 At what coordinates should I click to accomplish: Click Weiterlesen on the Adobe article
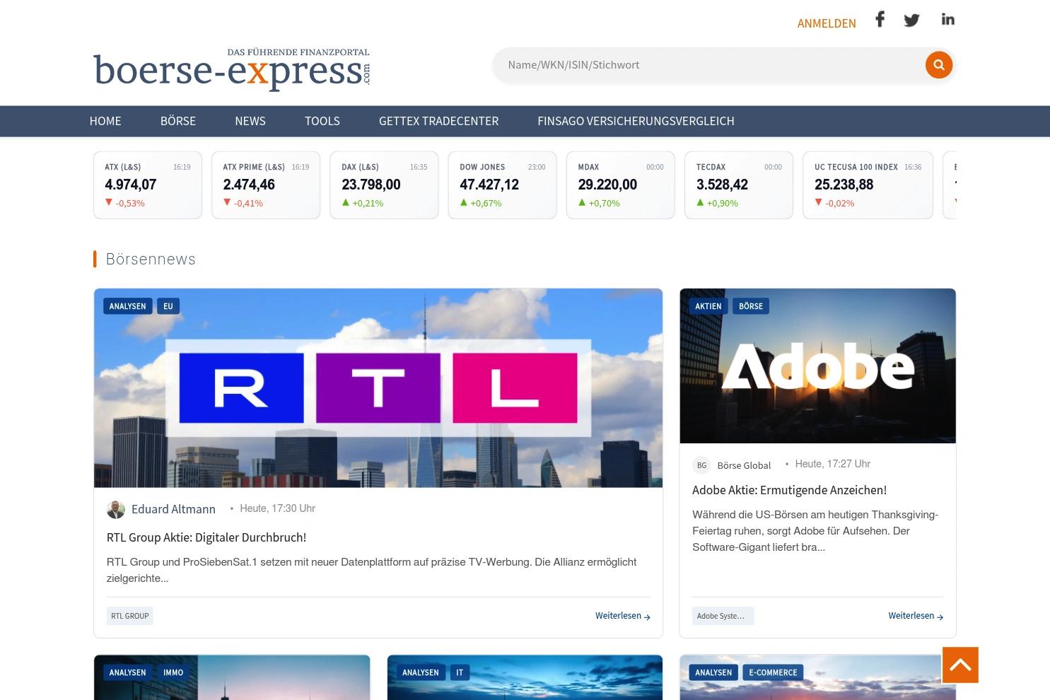coord(916,616)
